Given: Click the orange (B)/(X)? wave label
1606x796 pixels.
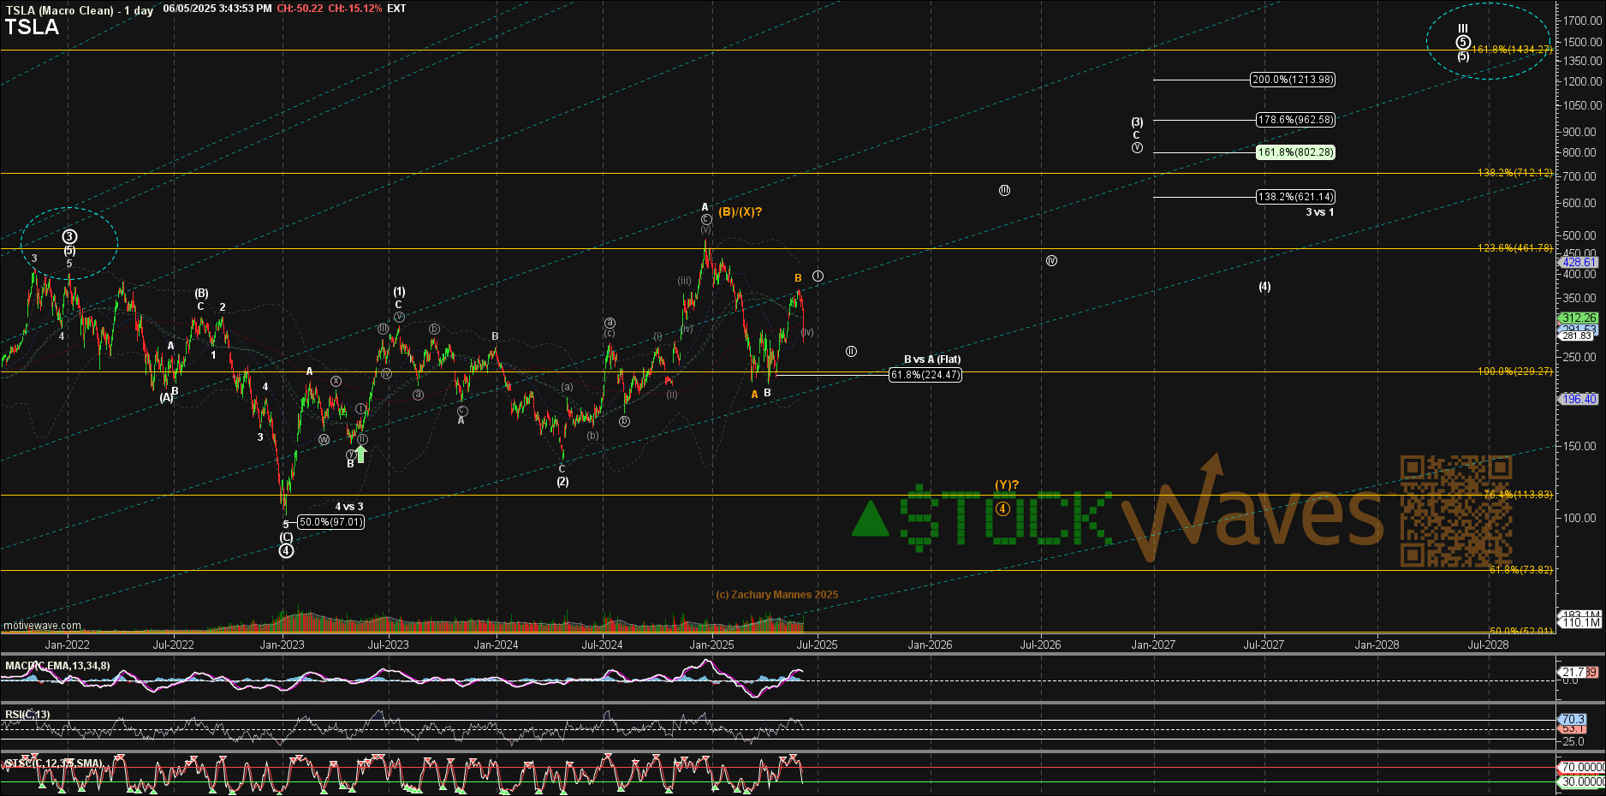Looking at the screenshot, I should tap(740, 211).
